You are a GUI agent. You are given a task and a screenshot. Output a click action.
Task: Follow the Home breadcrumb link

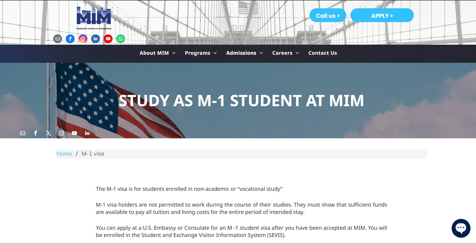[64, 154]
